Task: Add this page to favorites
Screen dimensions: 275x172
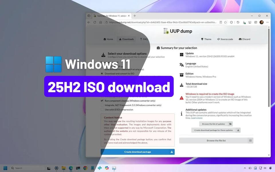Action: click(x=225, y=22)
